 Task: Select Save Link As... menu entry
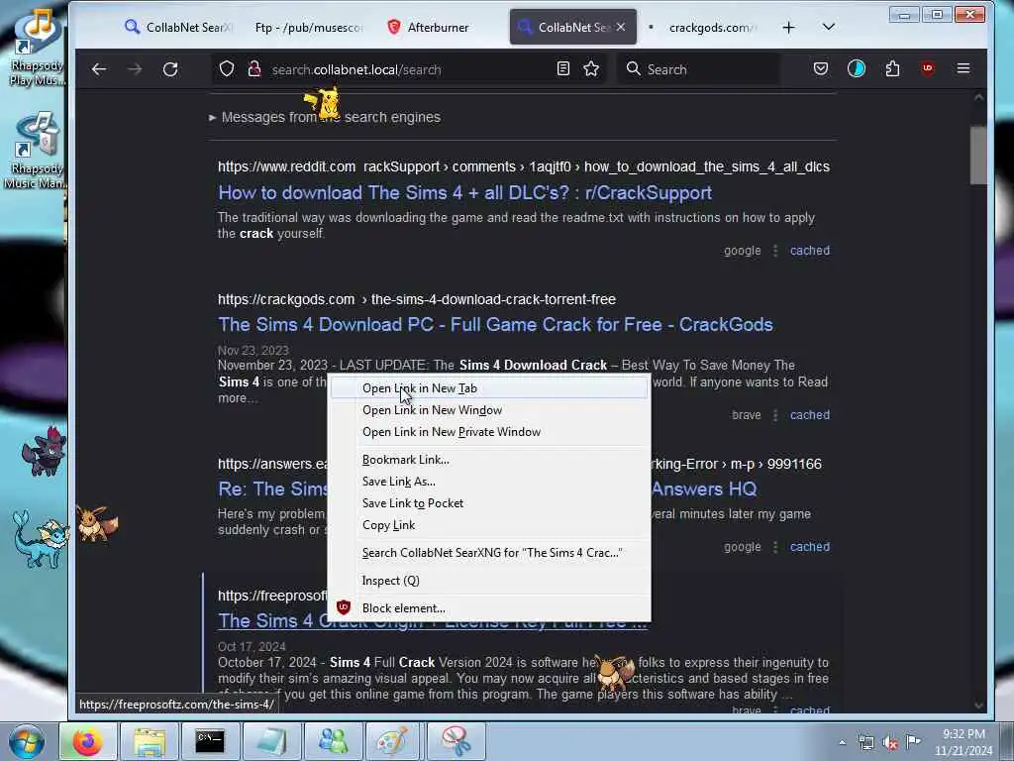click(489, 482)
